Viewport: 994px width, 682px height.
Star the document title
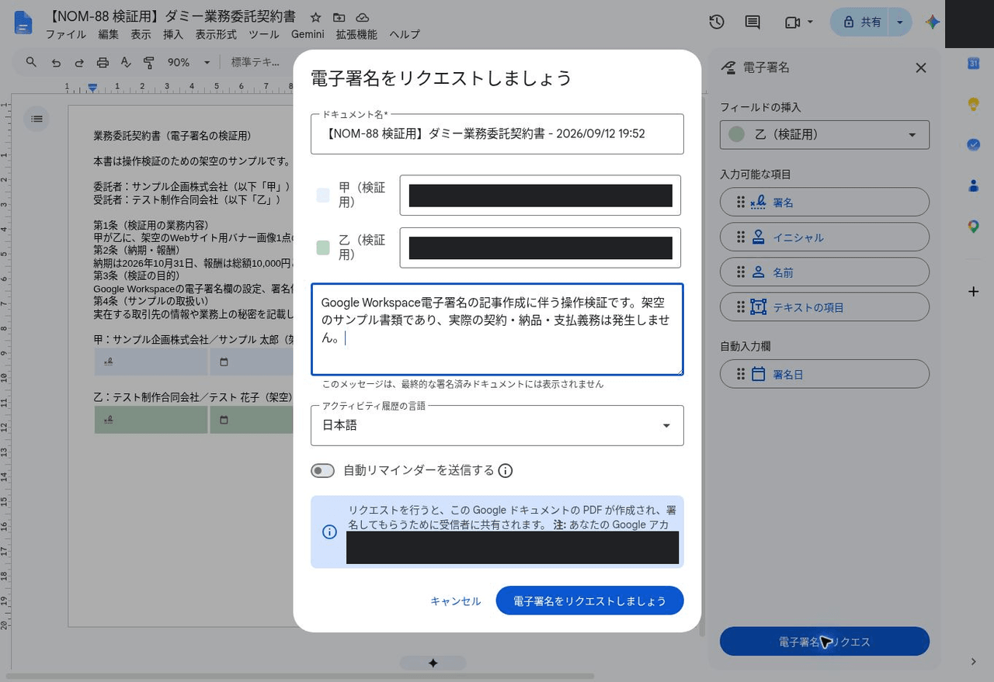point(315,17)
